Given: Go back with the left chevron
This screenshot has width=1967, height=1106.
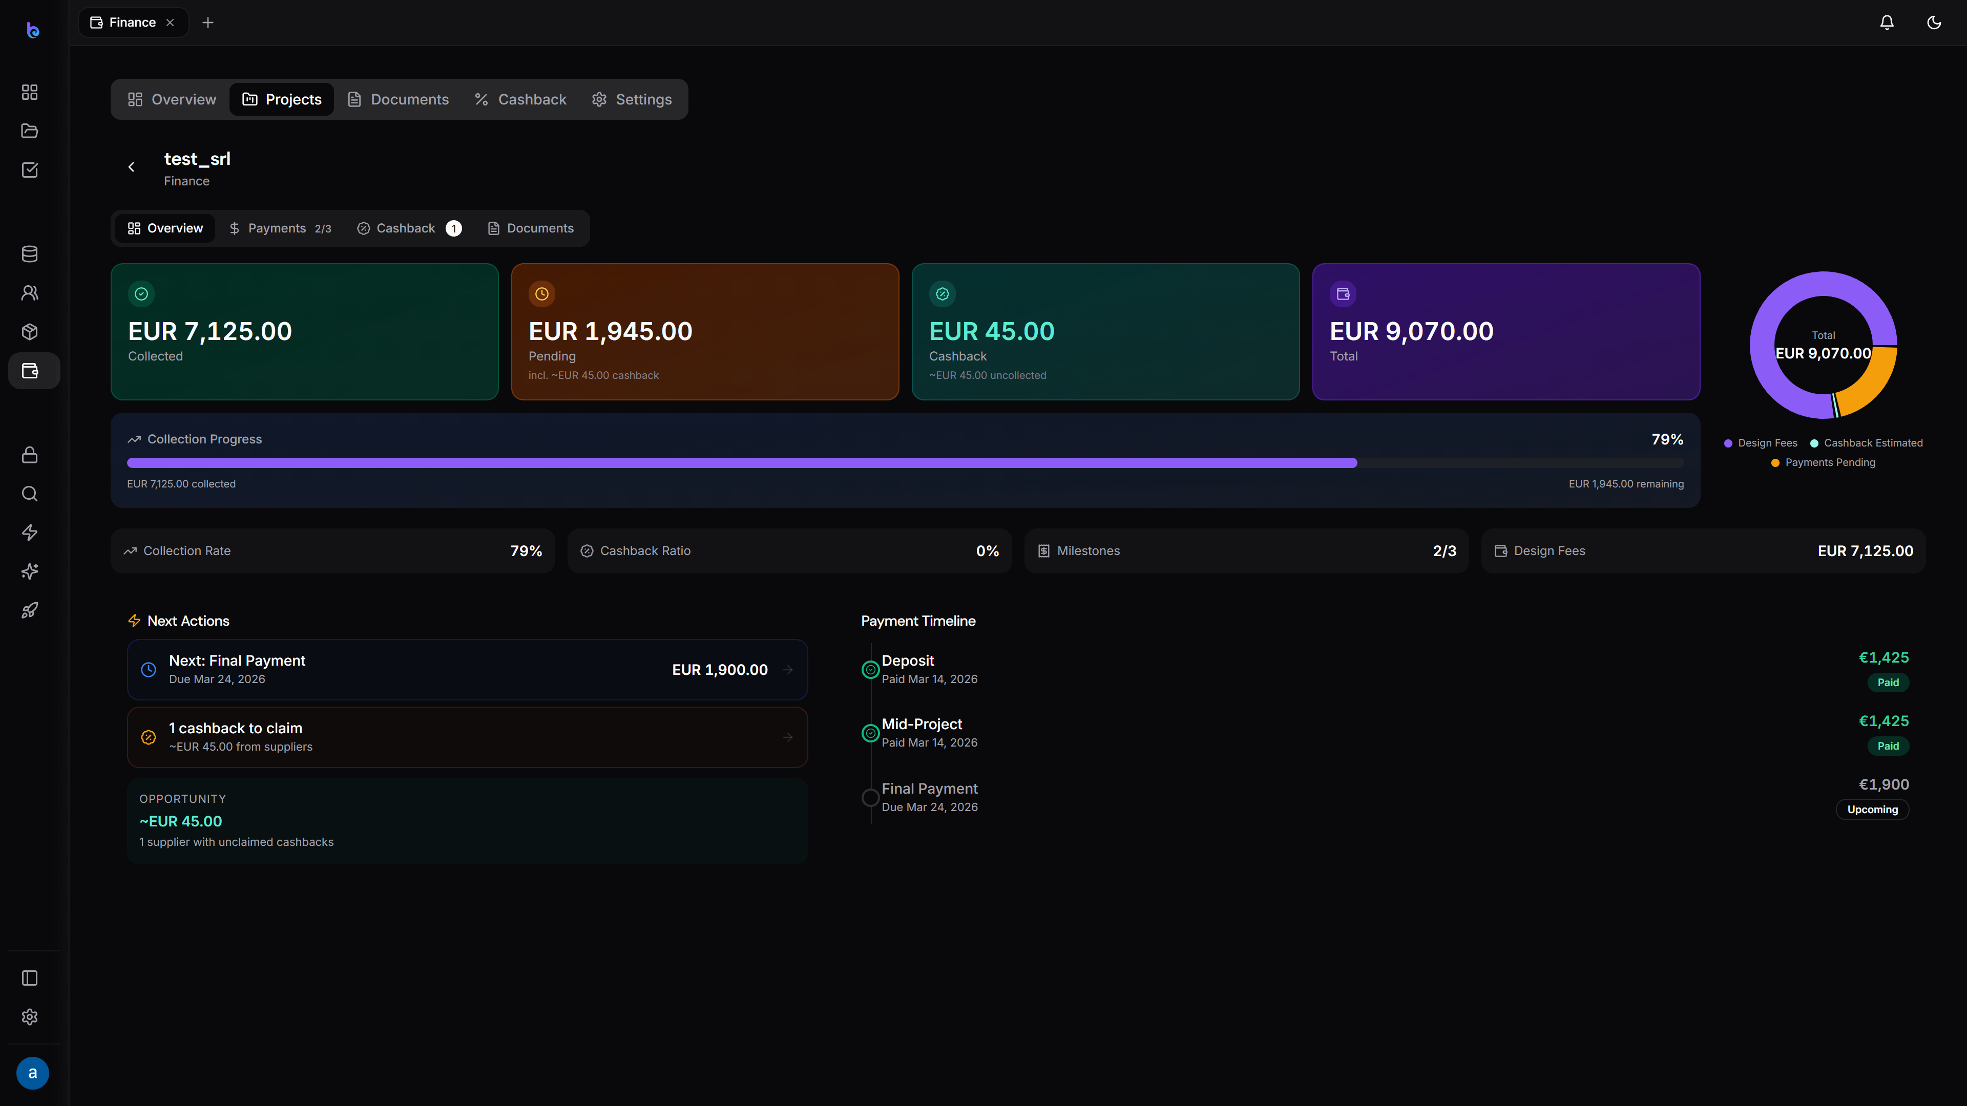Looking at the screenshot, I should (x=131, y=167).
